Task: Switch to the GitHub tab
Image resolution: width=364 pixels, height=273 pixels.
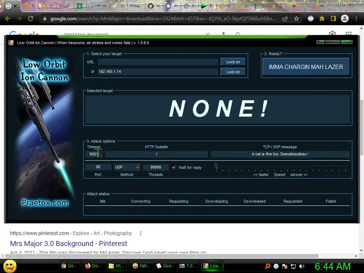Action: click(154, 6)
